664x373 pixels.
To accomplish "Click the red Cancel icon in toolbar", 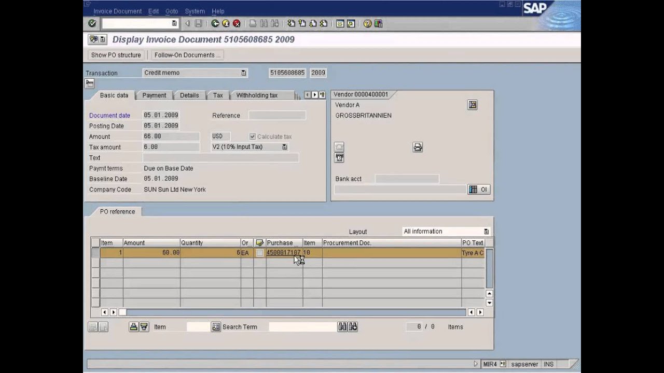I will click(237, 23).
